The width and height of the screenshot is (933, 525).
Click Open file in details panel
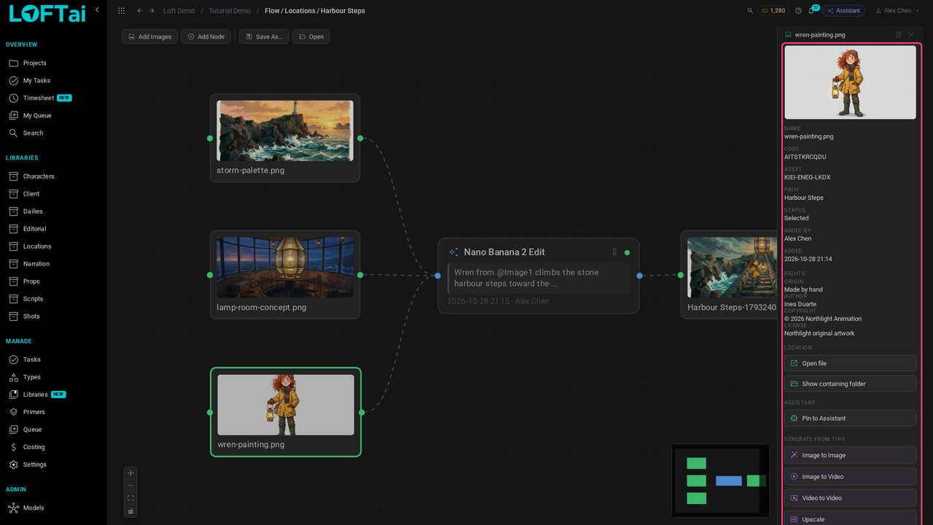tap(850, 363)
